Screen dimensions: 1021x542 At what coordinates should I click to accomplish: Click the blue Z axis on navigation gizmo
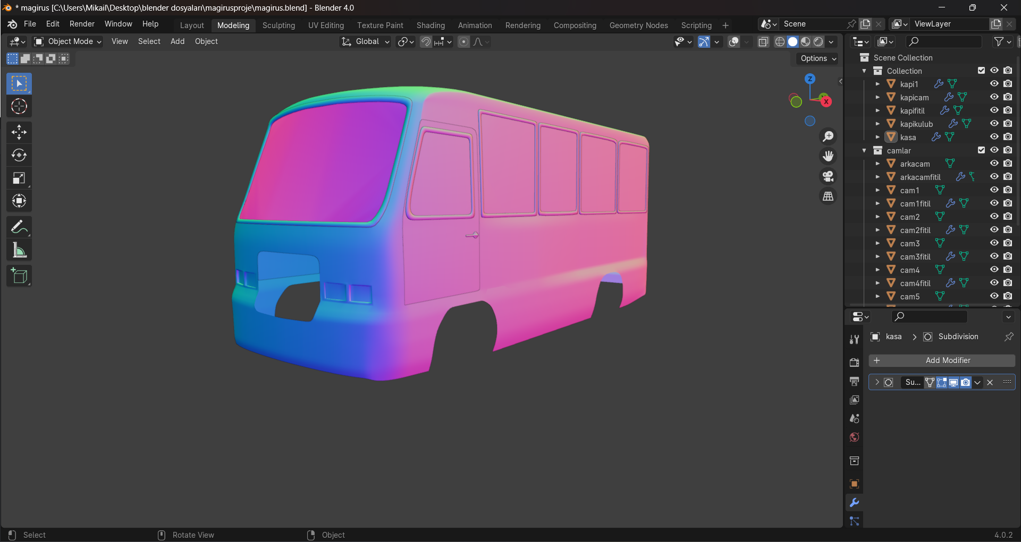point(810,79)
